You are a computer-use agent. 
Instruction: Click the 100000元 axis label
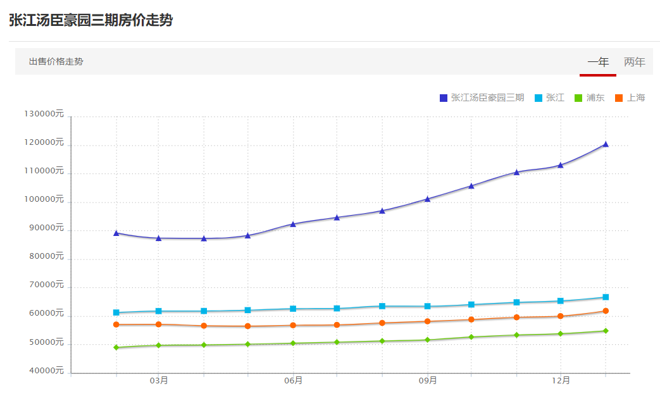[44, 199]
